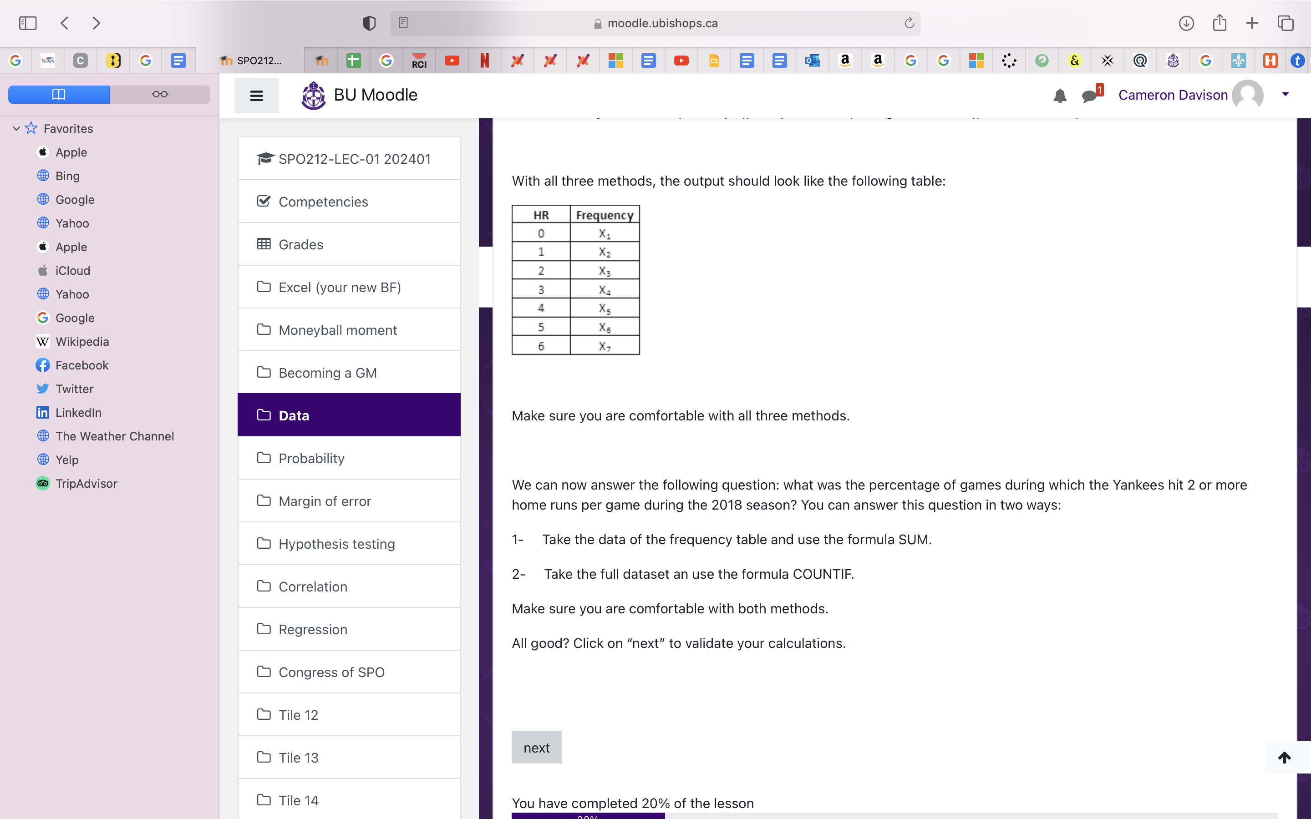Open the Probability section in course menu
1311x819 pixels.
pos(311,458)
